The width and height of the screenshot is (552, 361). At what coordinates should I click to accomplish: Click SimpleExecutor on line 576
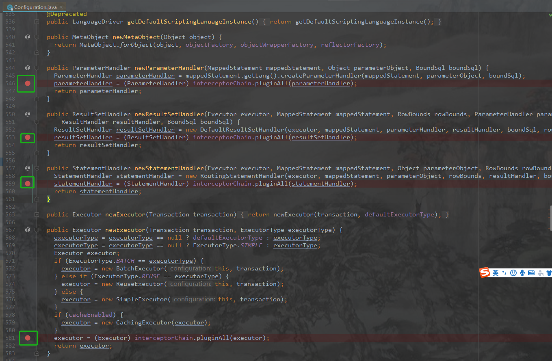[142, 299]
